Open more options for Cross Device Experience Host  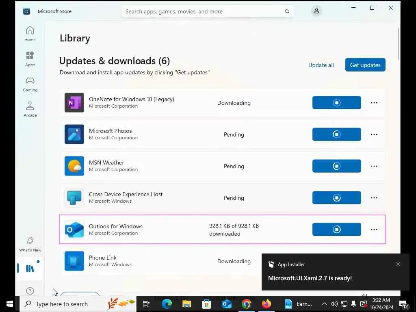(x=374, y=198)
